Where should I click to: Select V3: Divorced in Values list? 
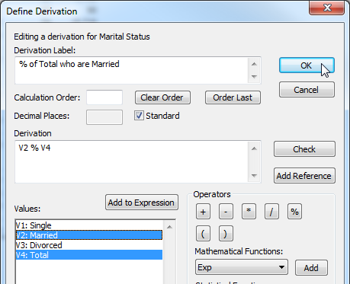[x=89, y=245]
